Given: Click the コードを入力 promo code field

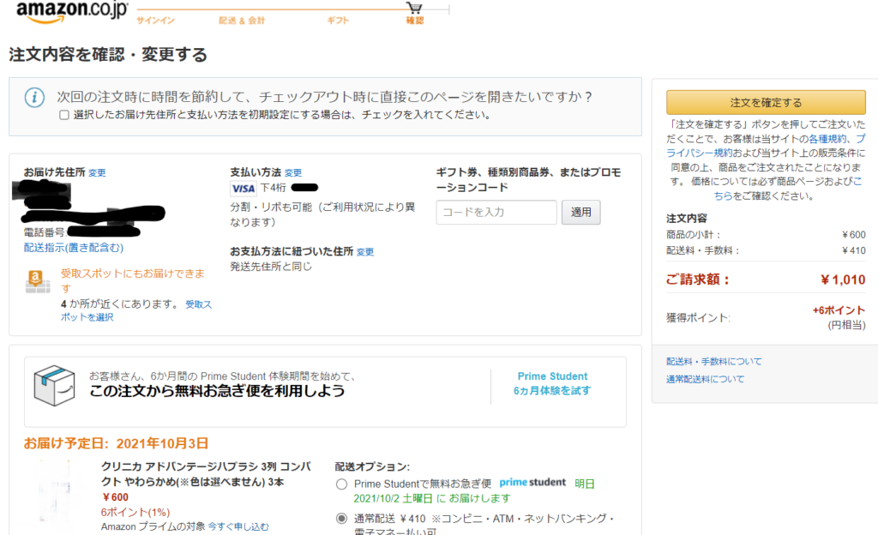Looking at the screenshot, I should [x=496, y=212].
